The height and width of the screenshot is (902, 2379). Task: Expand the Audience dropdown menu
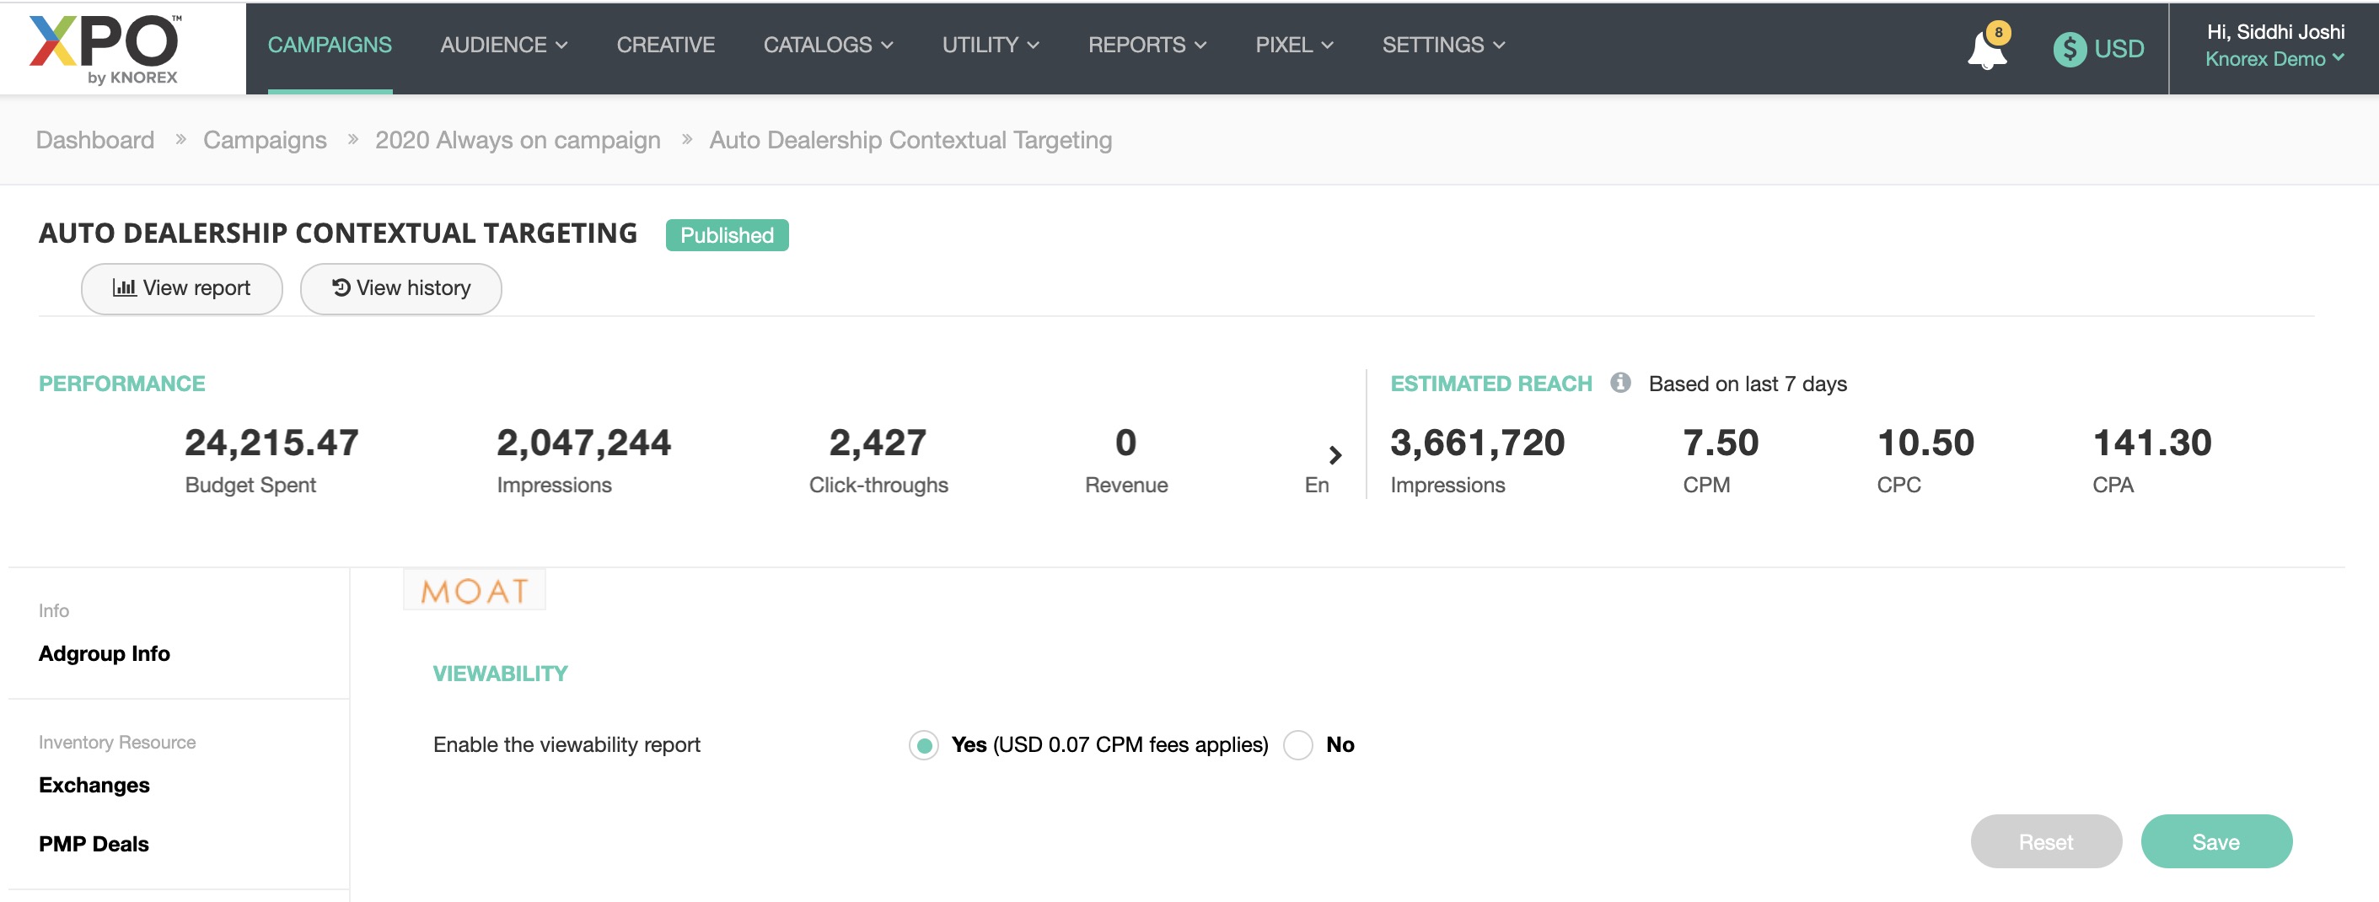503,46
